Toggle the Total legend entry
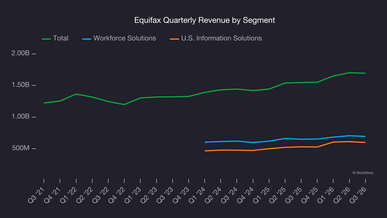 [x=55, y=38]
